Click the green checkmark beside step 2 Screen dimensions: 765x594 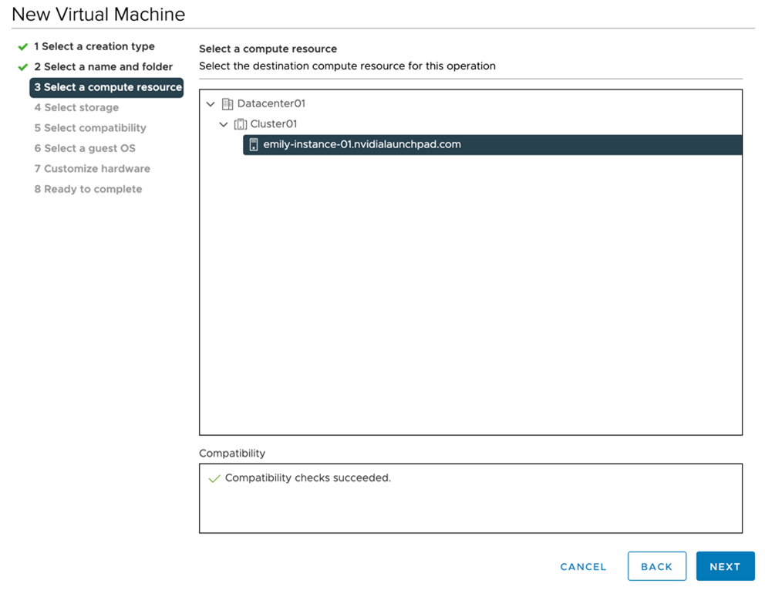point(23,67)
